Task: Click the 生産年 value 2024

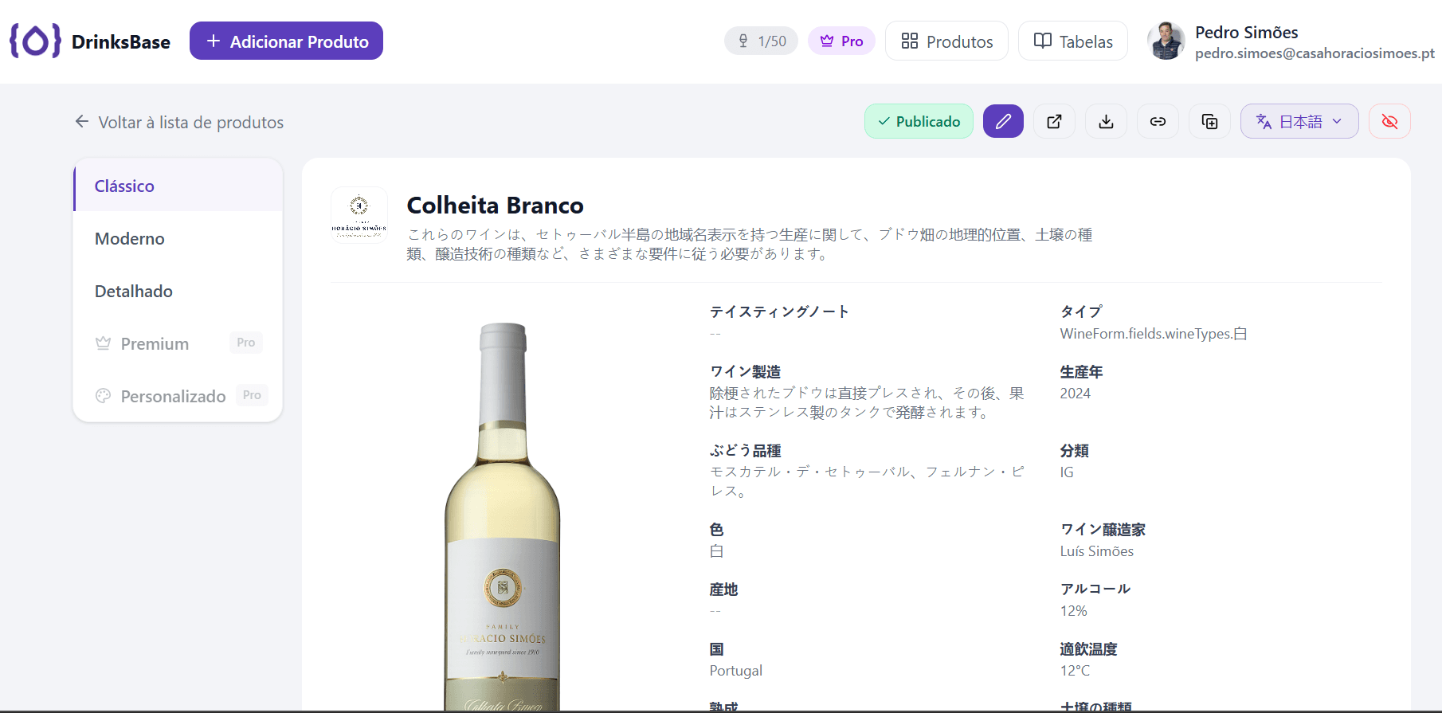Action: coord(1075,394)
